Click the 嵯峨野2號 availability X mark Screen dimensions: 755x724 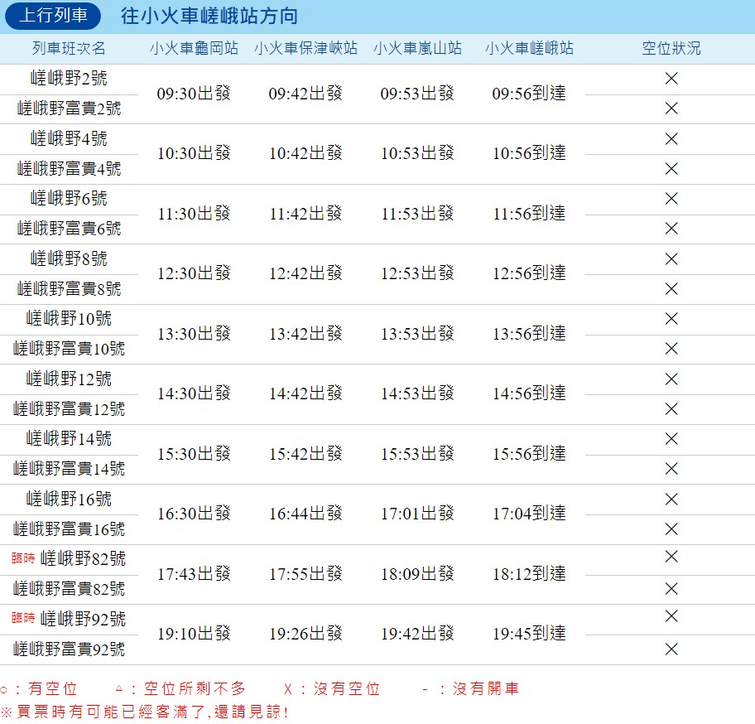pyautogui.click(x=671, y=79)
